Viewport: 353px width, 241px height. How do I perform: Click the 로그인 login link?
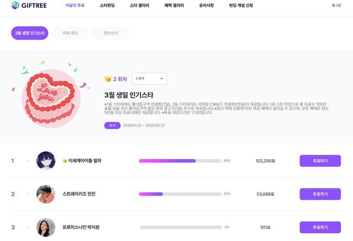[x=336, y=5]
